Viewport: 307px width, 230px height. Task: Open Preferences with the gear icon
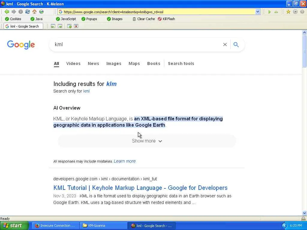coord(302,12)
